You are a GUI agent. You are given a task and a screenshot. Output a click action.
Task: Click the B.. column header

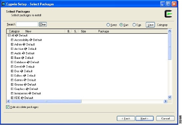coord(68,31)
